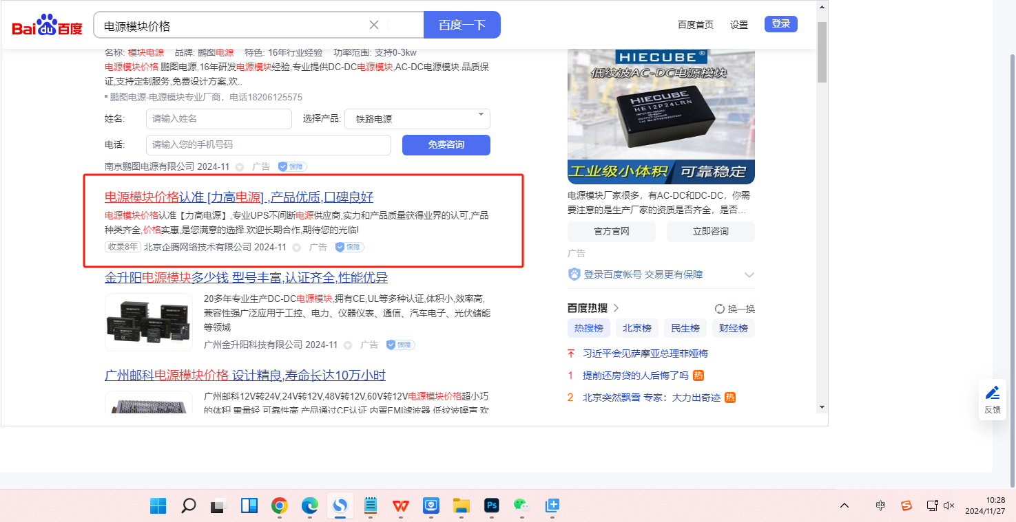This screenshot has width=1016, height=522.
Task: Open the 提前还房贷的人后悔了吗 hot search
Action: 636,376
